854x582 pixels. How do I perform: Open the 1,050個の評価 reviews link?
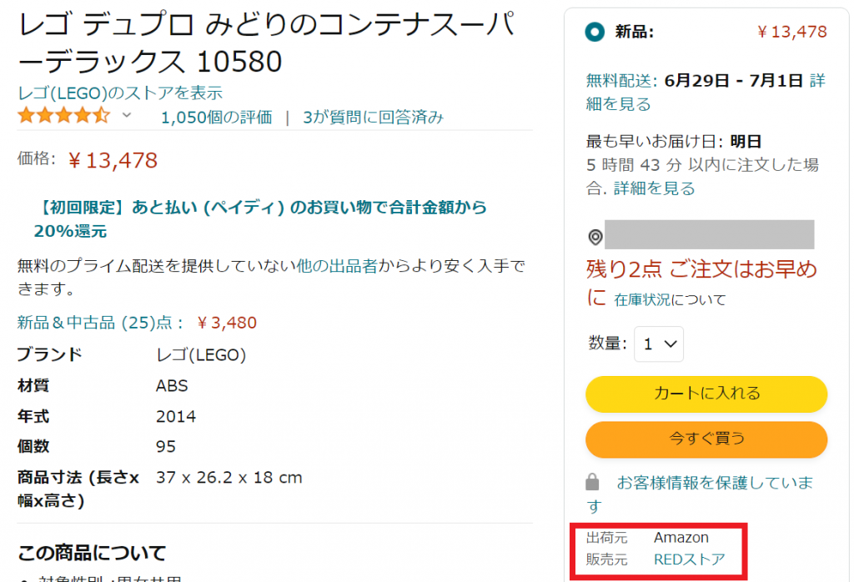216,117
